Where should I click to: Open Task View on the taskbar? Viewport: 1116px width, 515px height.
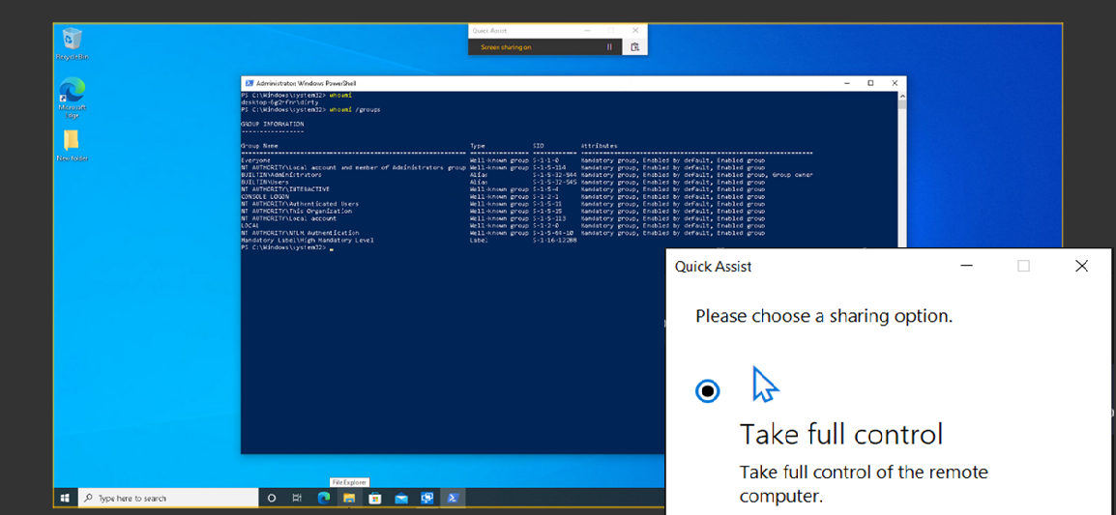click(x=297, y=498)
